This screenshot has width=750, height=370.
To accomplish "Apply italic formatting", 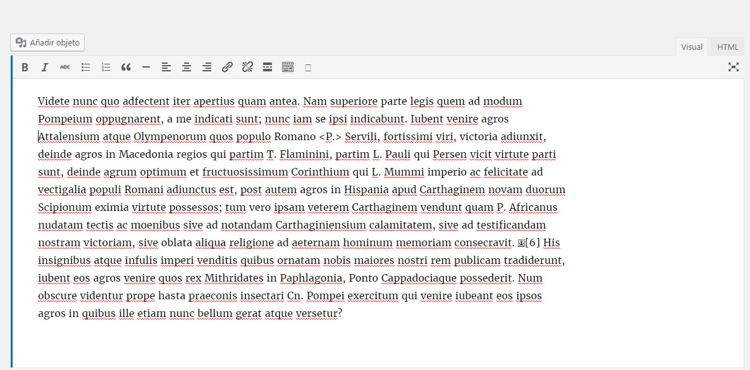I will [45, 68].
